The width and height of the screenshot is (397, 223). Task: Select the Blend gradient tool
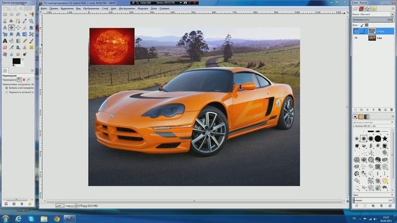18,41
